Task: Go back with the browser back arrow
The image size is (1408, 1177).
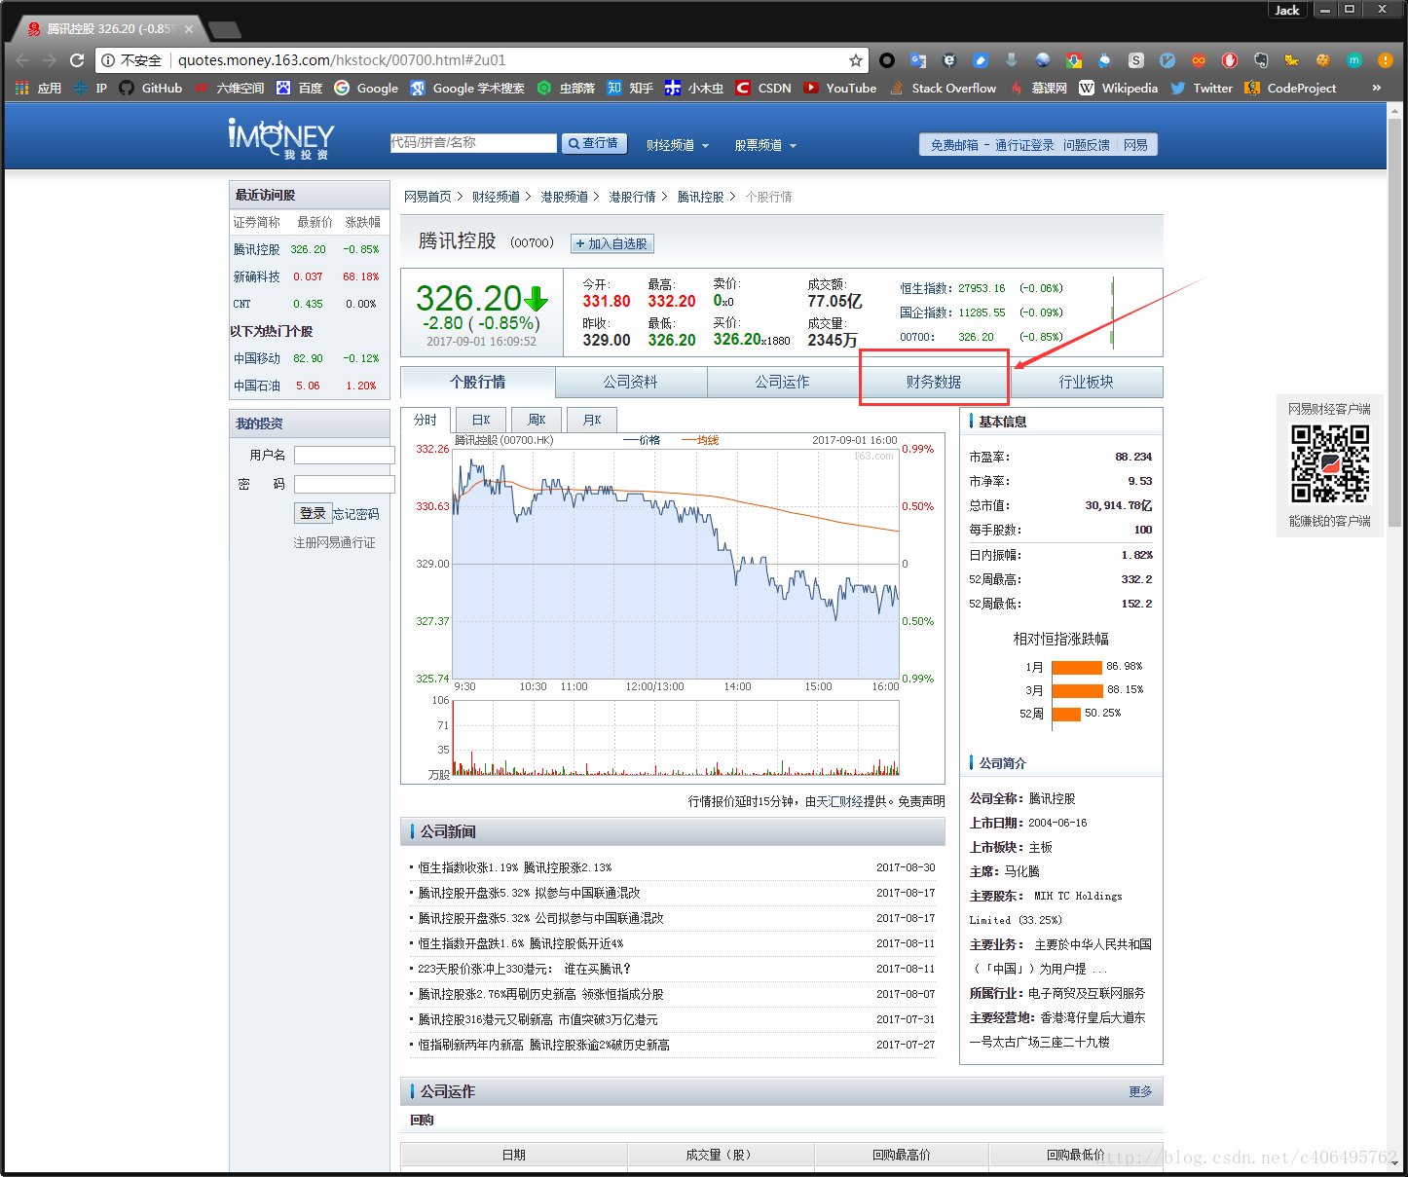Action: (x=22, y=60)
